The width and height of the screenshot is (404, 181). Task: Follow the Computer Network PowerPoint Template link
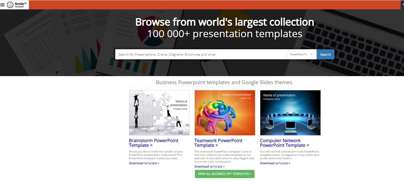pyautogui.click(x=284, y=143)
